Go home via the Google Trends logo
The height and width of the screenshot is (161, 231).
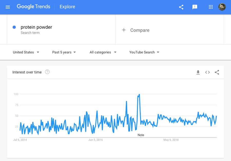33,7
